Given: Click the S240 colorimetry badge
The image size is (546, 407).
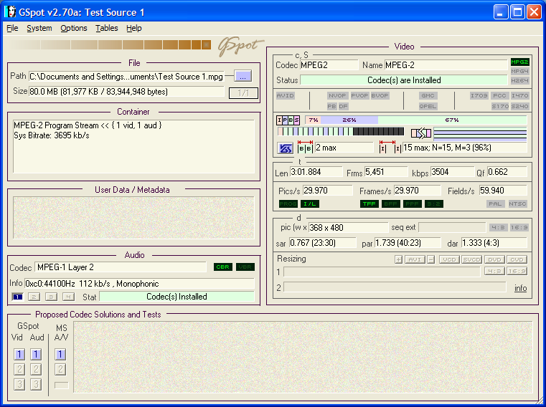Looking at the screenshot, I should (x=520, y=107).
